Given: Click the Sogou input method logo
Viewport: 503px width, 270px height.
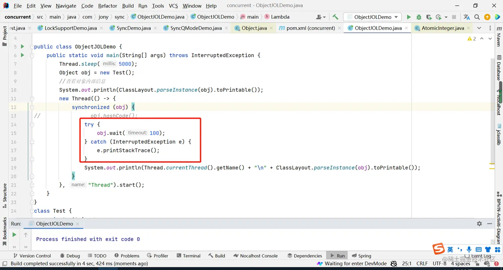Looking at the screenshot, I should point(439,249).
